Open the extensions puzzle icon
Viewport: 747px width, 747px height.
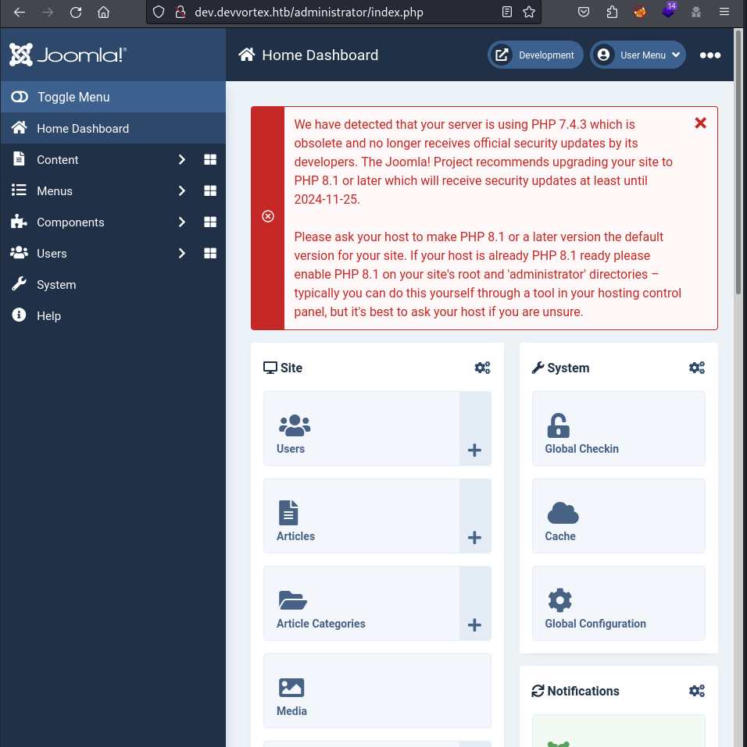[612, 12]
